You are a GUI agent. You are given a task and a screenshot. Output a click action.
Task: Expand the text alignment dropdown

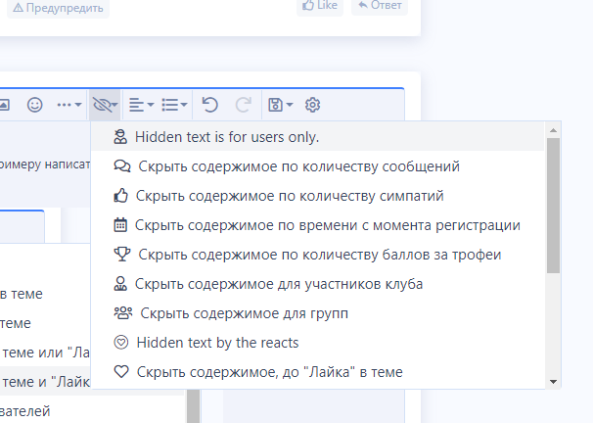141,104
